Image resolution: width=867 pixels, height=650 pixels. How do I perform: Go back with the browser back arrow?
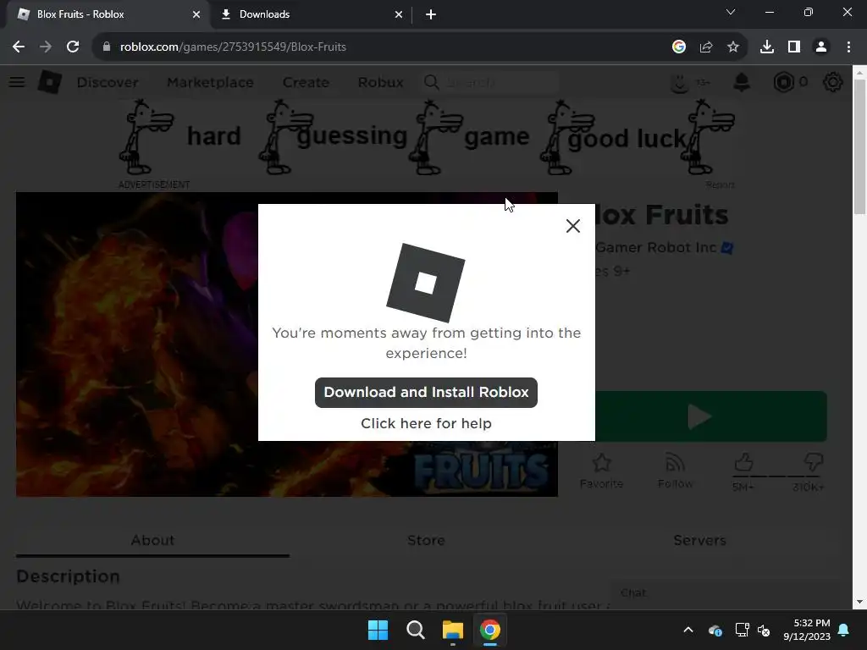pyautogui.click(x=19, y=47)
